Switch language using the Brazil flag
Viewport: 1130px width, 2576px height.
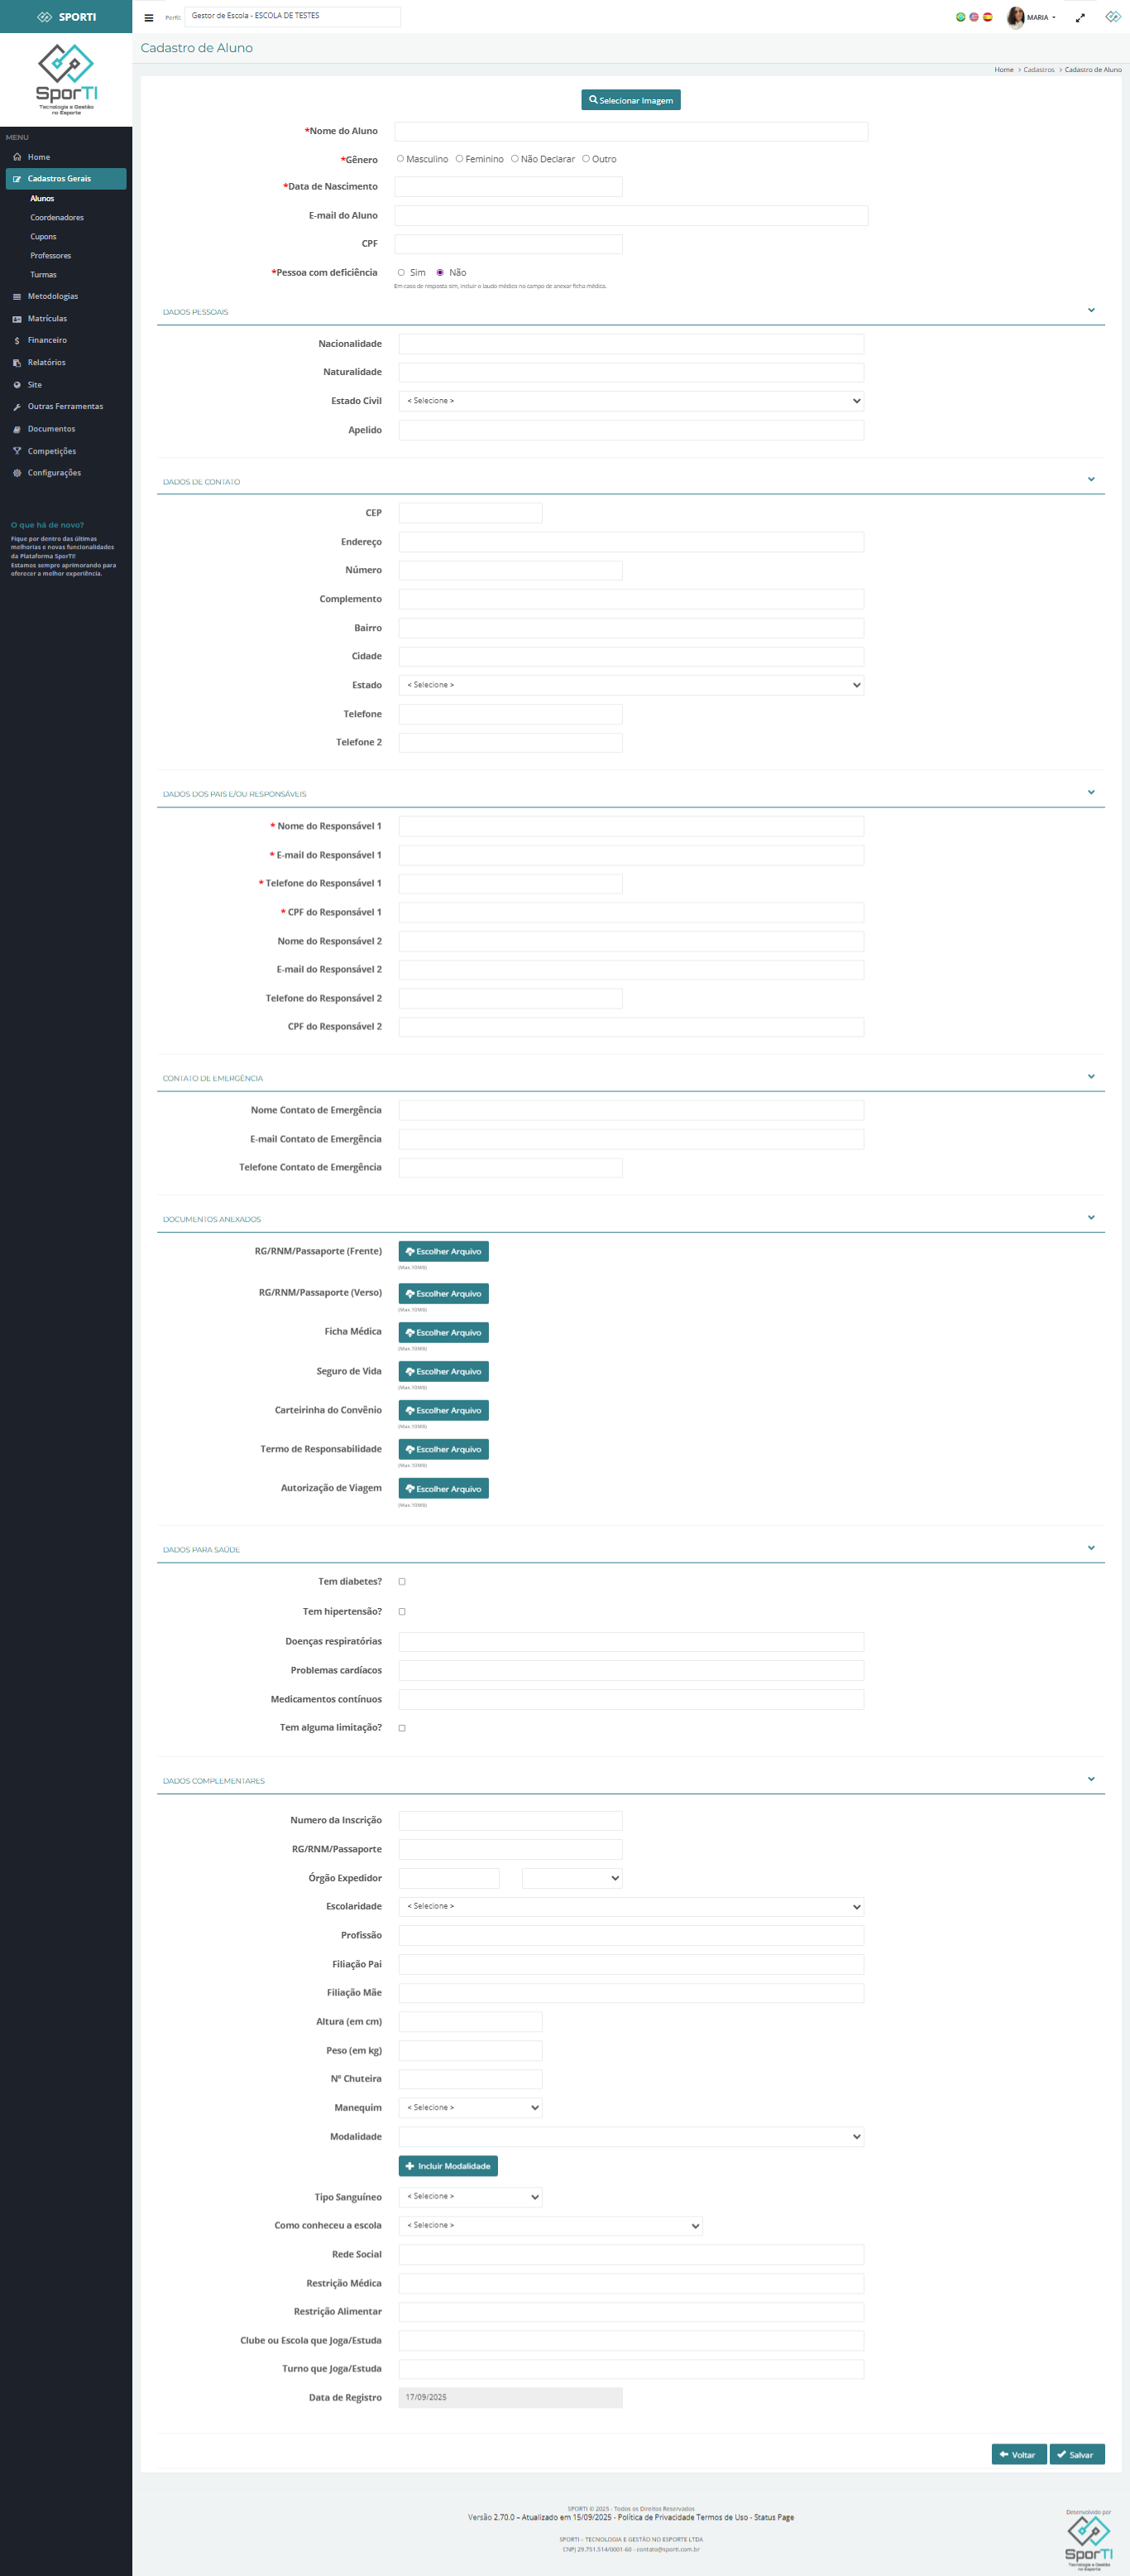point(960,17)
